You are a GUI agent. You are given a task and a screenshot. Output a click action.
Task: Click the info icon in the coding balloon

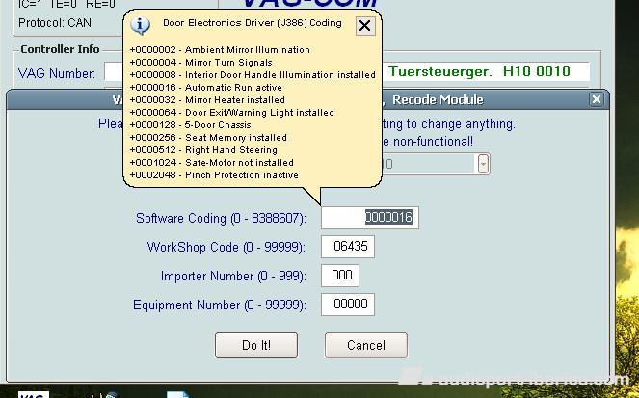tap(140, 25)
